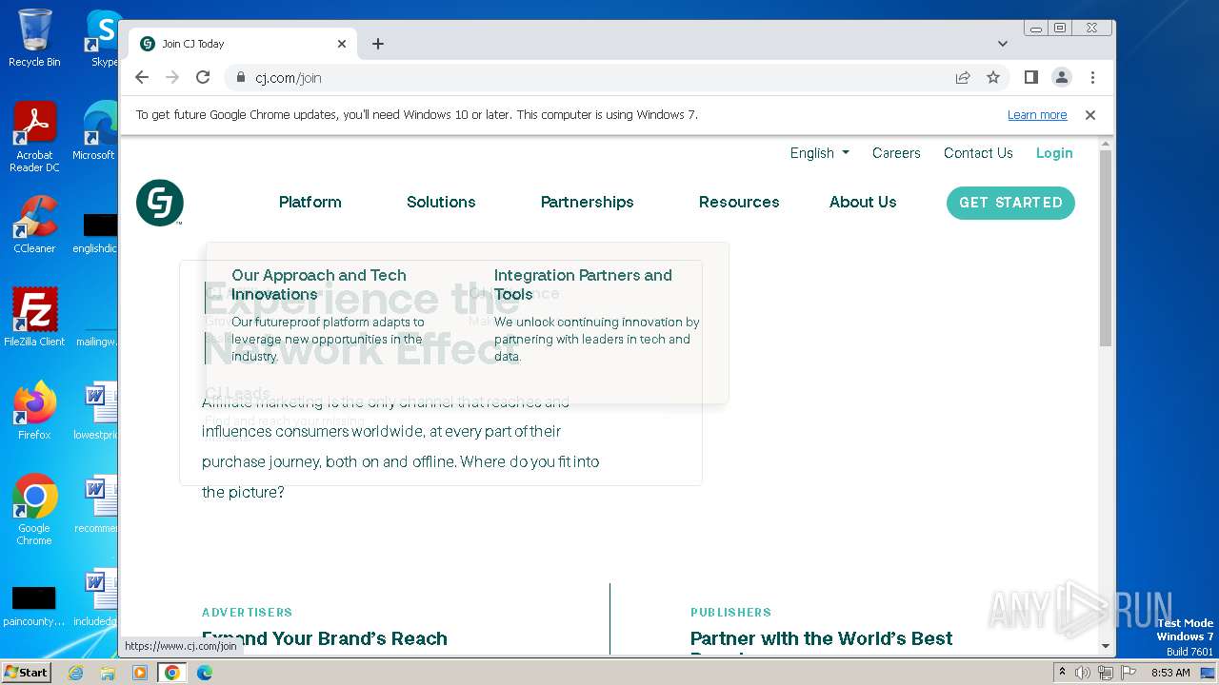Viewport: 1219px width, 685px height.
Task: Click the scrollbar down arrow
Action: pos(1106,646)
